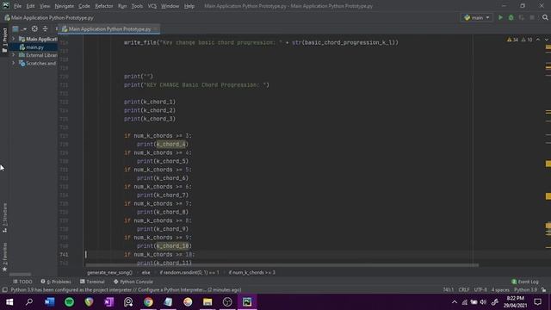
Task: Click Python 3.9 interpreter selector
Action: point(525,290)
